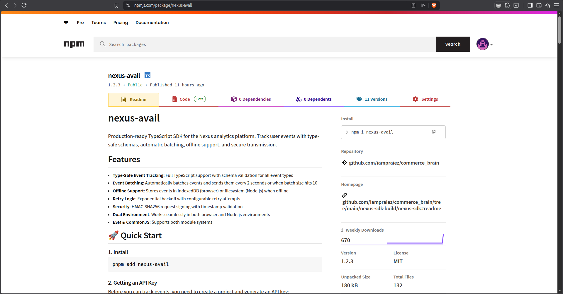Click the git icon beside the repository link

345,163
